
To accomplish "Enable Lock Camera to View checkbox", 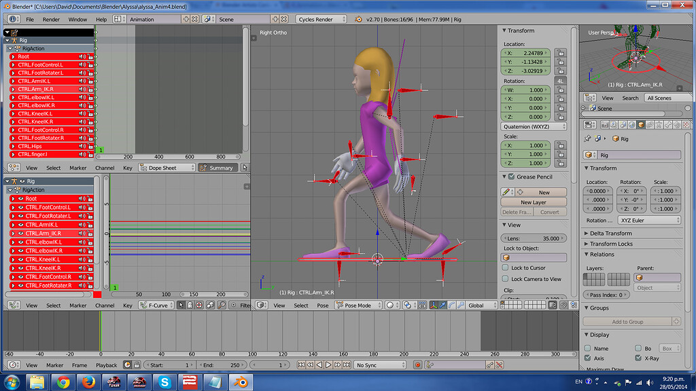I will coord(505,278).
